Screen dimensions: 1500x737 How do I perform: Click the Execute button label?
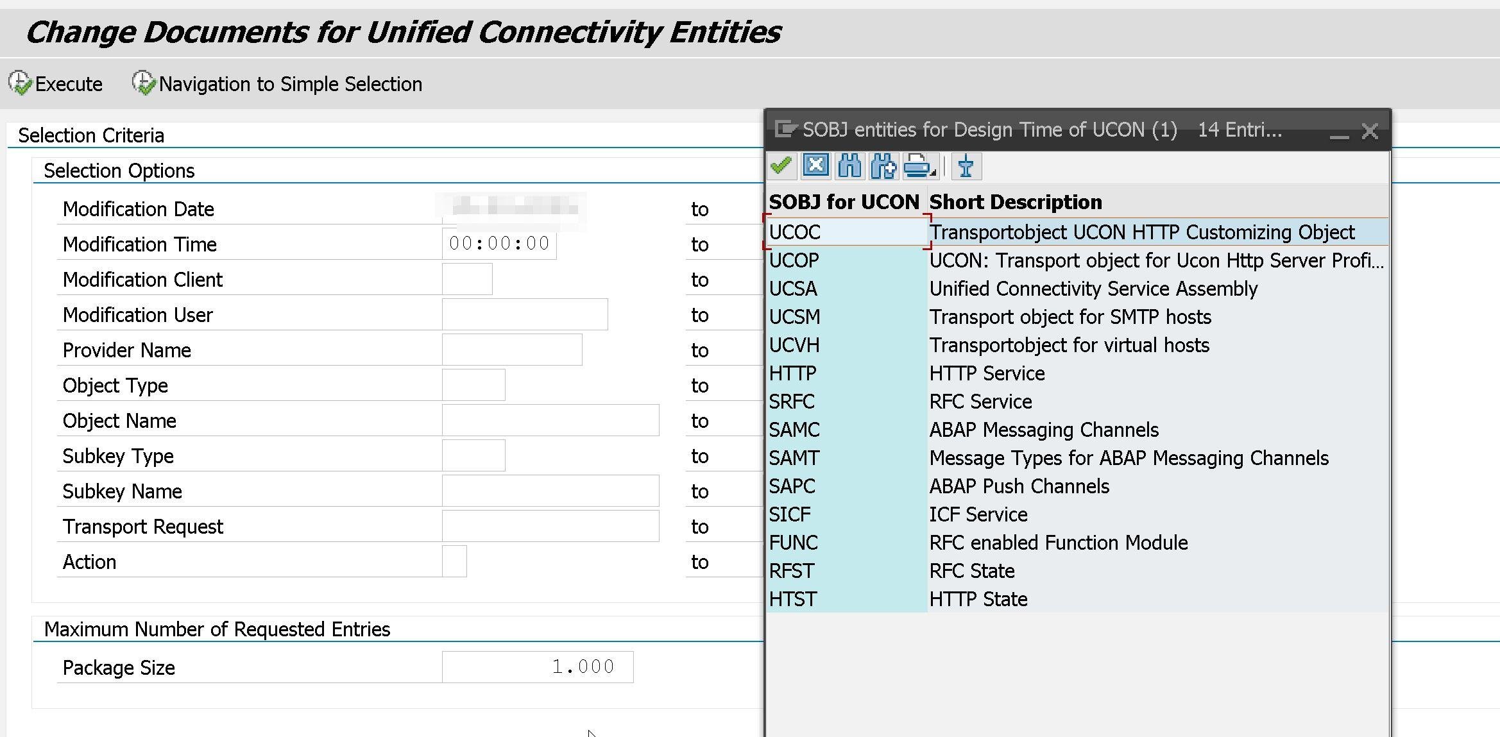click(x=69, y=84)
